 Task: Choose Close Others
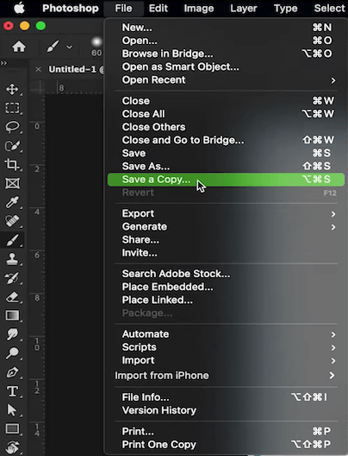pos(227,127)
